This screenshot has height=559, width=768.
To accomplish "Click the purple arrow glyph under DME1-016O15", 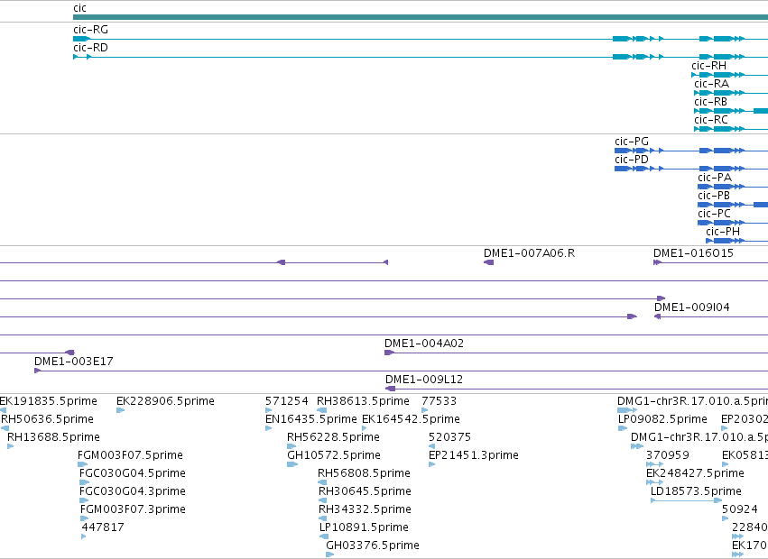I will [657, 262].
